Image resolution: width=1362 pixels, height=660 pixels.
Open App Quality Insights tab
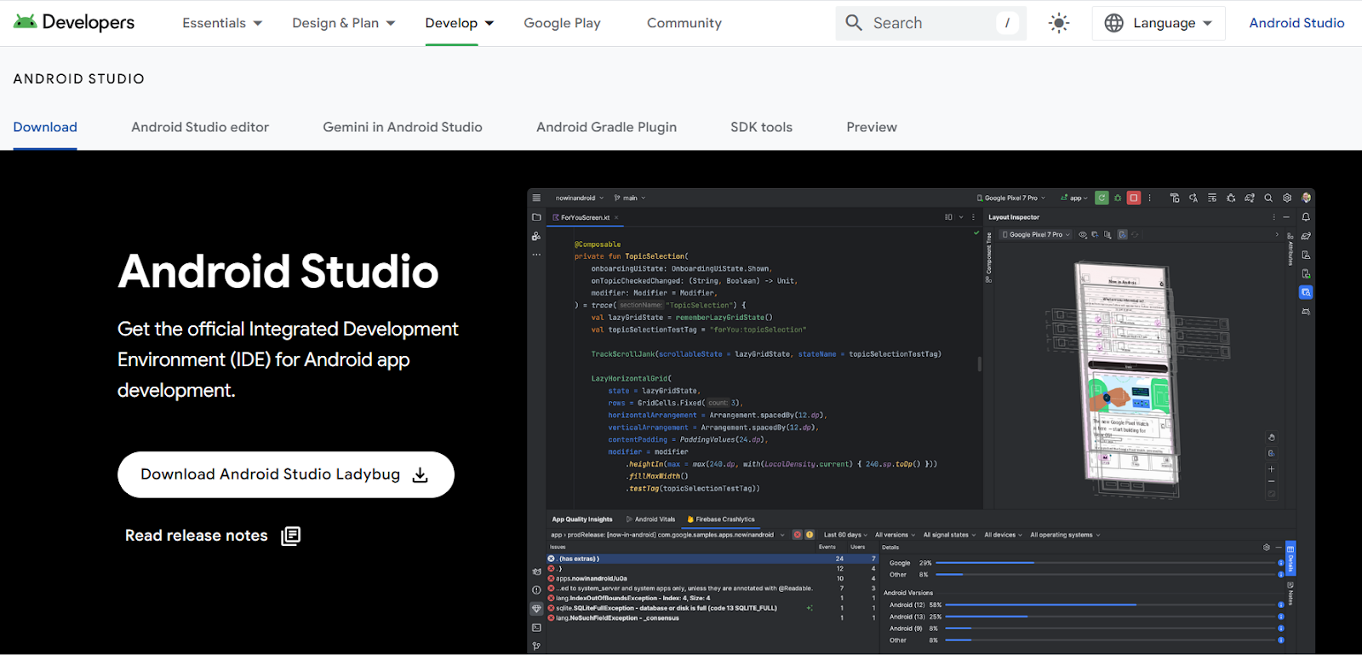coord(582,519)
